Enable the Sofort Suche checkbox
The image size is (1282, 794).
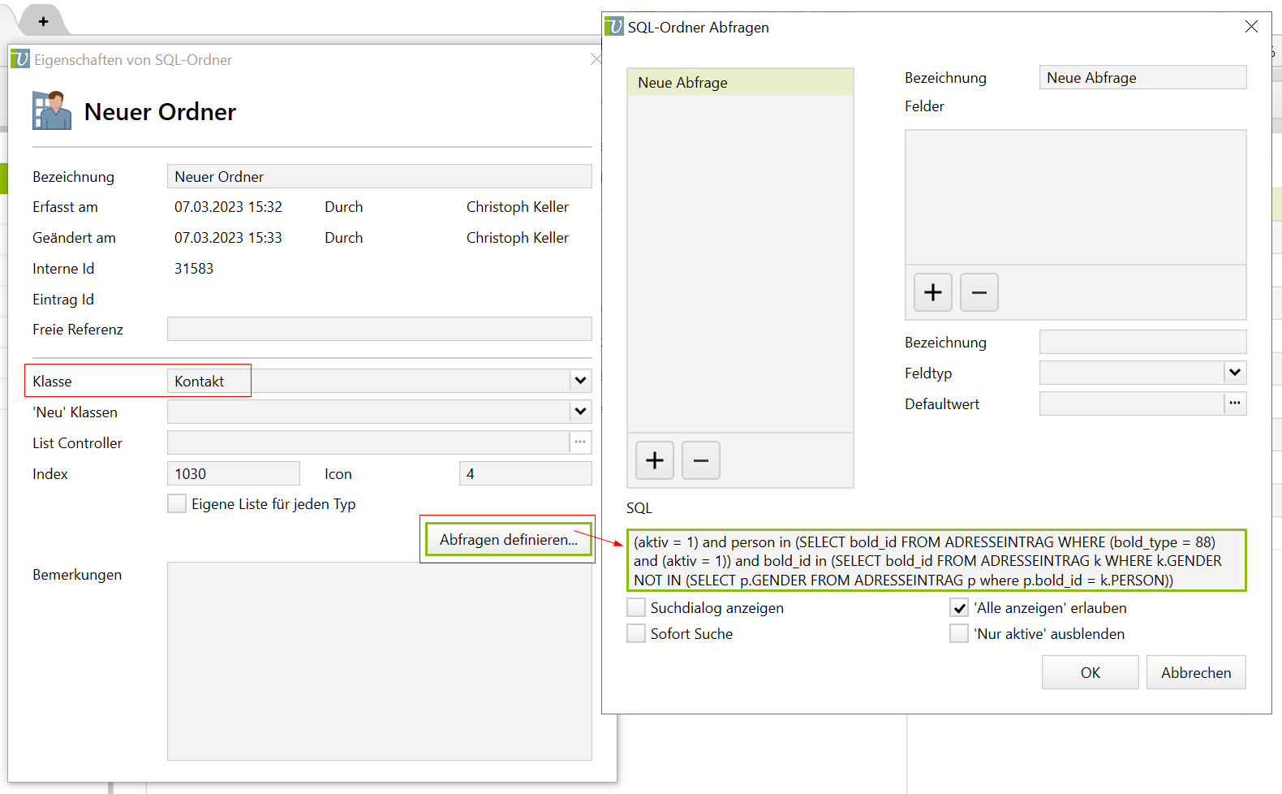pyautogui.click(x=636, y=633)
